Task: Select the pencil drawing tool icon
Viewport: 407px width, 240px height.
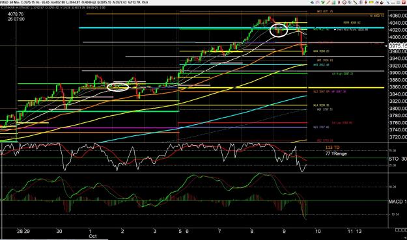Action: (329, 3)
